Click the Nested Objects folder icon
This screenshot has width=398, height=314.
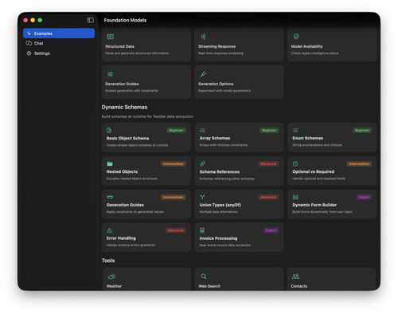click(x=110, y=164)
